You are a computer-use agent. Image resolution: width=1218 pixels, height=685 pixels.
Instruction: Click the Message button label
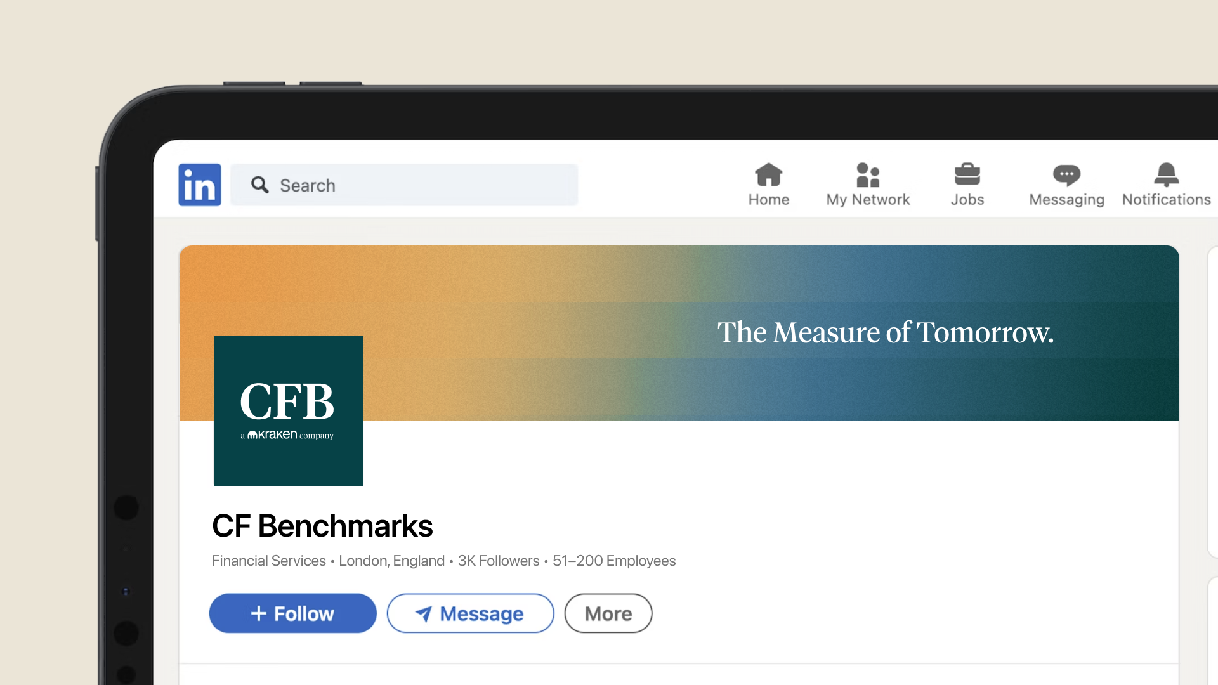point(481,613)
